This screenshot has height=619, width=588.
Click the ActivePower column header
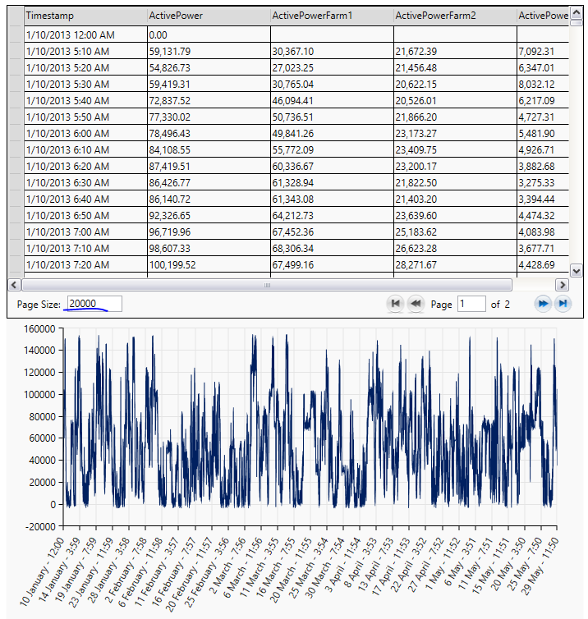pos(208,16)
